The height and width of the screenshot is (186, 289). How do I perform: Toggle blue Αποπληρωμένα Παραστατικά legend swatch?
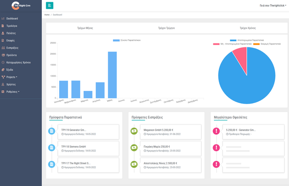(x=233, y=40)
